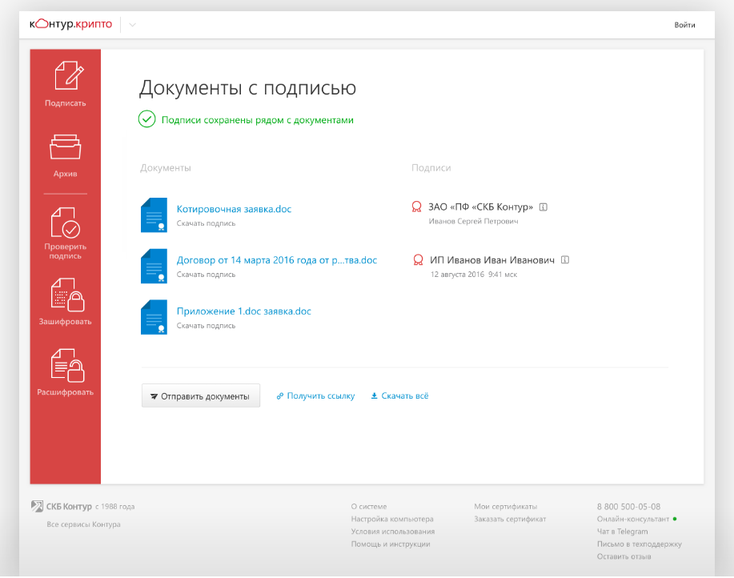Screen dimensions: 734x578
Task: Choose the Расшифровать decrypt icon
Action: [x=68, y=366]
